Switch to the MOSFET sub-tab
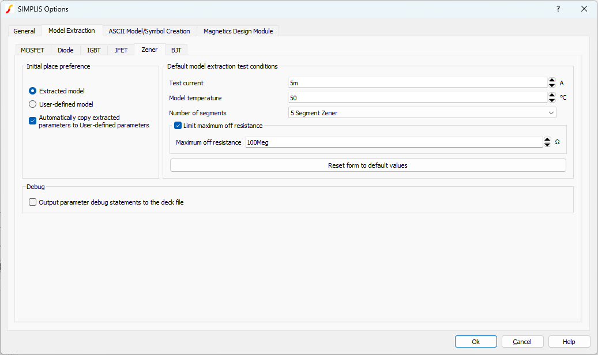This screenshot has width=598, height=355. [x=32, y=50]
